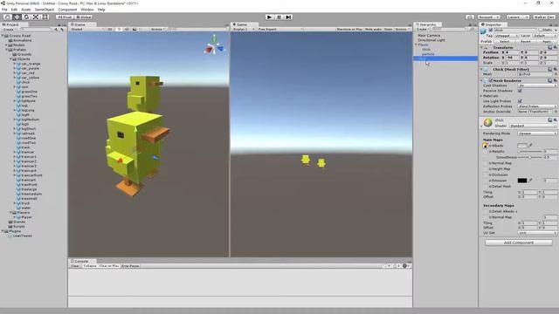The height and width of the screenshot is (314, 559).
Task: Select Main Camera in Hierarchy
Action: pos(429,35)
